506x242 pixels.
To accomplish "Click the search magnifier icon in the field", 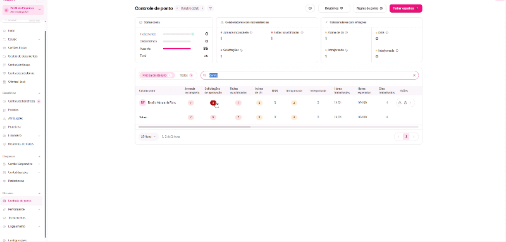I will pos(204,75).
